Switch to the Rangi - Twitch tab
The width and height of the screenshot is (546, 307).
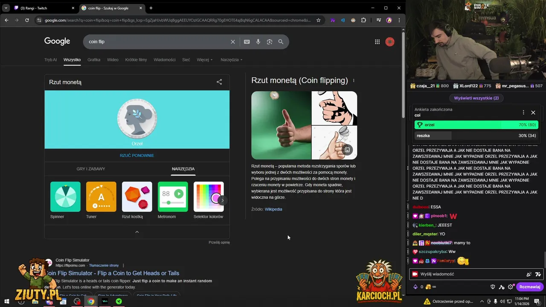point(44,8)
